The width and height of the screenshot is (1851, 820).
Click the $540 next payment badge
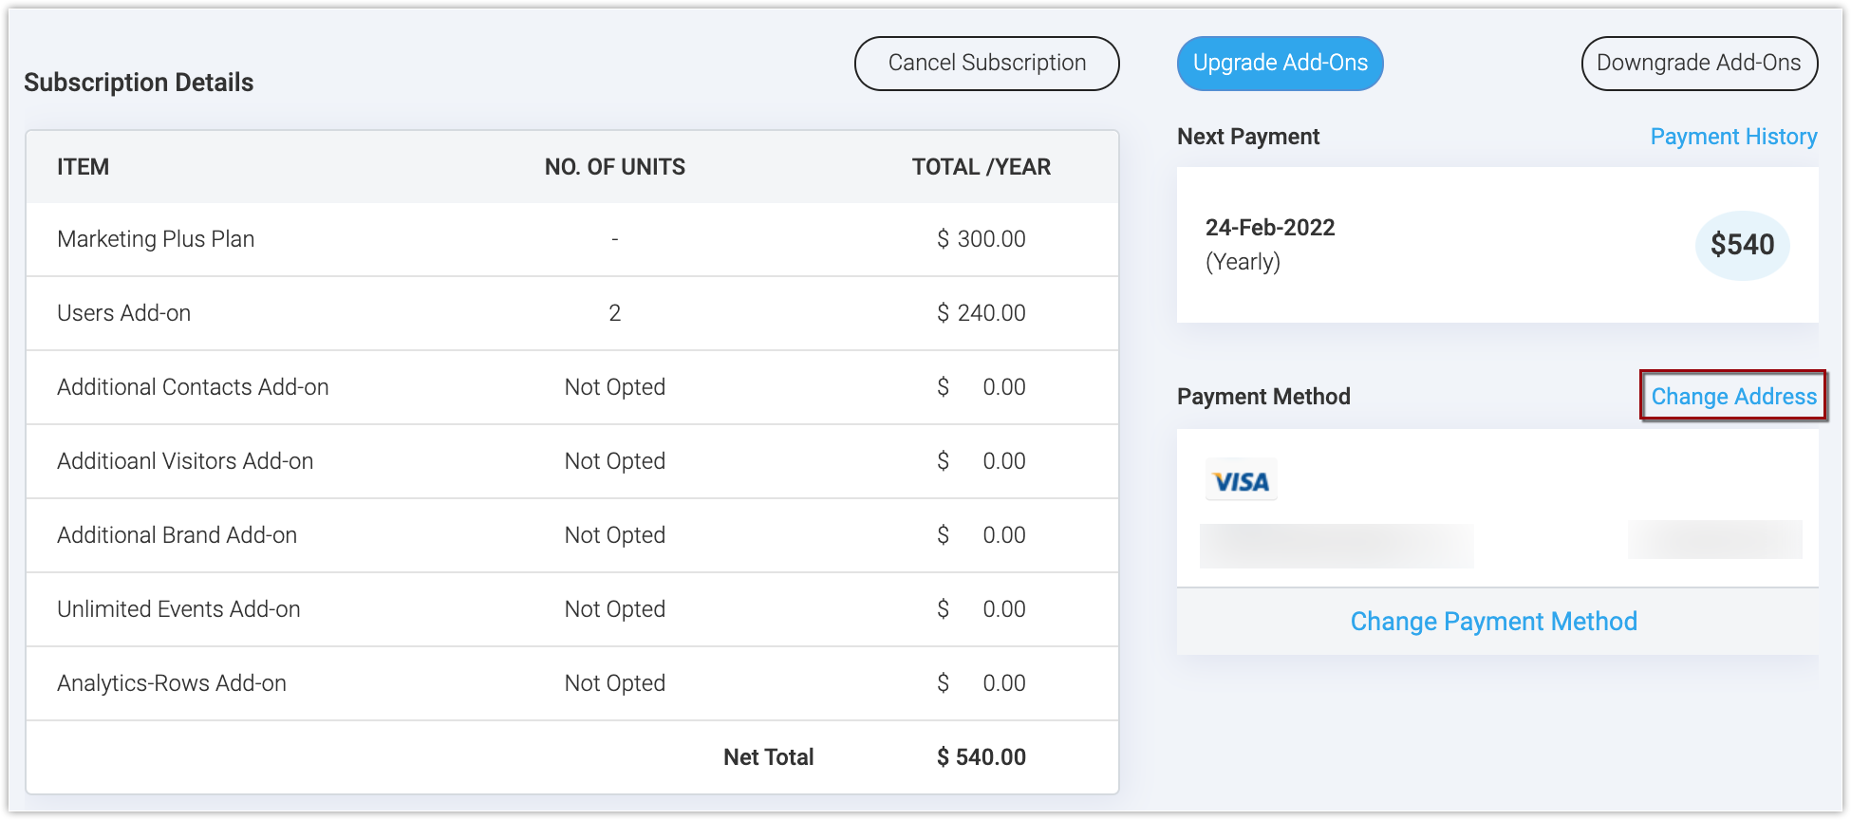[x=1742, y=245]
